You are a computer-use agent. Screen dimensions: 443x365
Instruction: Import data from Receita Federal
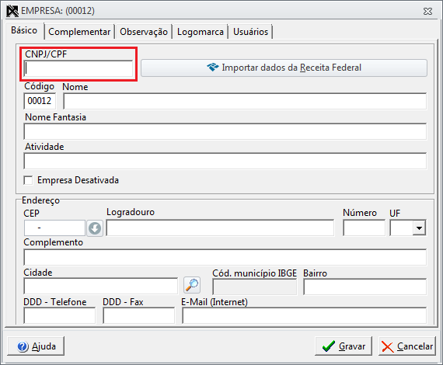(x=284, y=68)
